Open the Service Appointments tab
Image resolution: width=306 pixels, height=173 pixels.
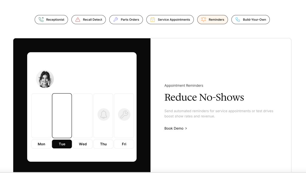[174, 20]
